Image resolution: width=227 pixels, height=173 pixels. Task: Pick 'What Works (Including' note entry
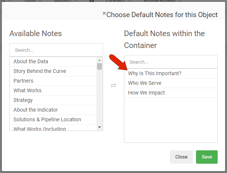(x=40, y=128)
